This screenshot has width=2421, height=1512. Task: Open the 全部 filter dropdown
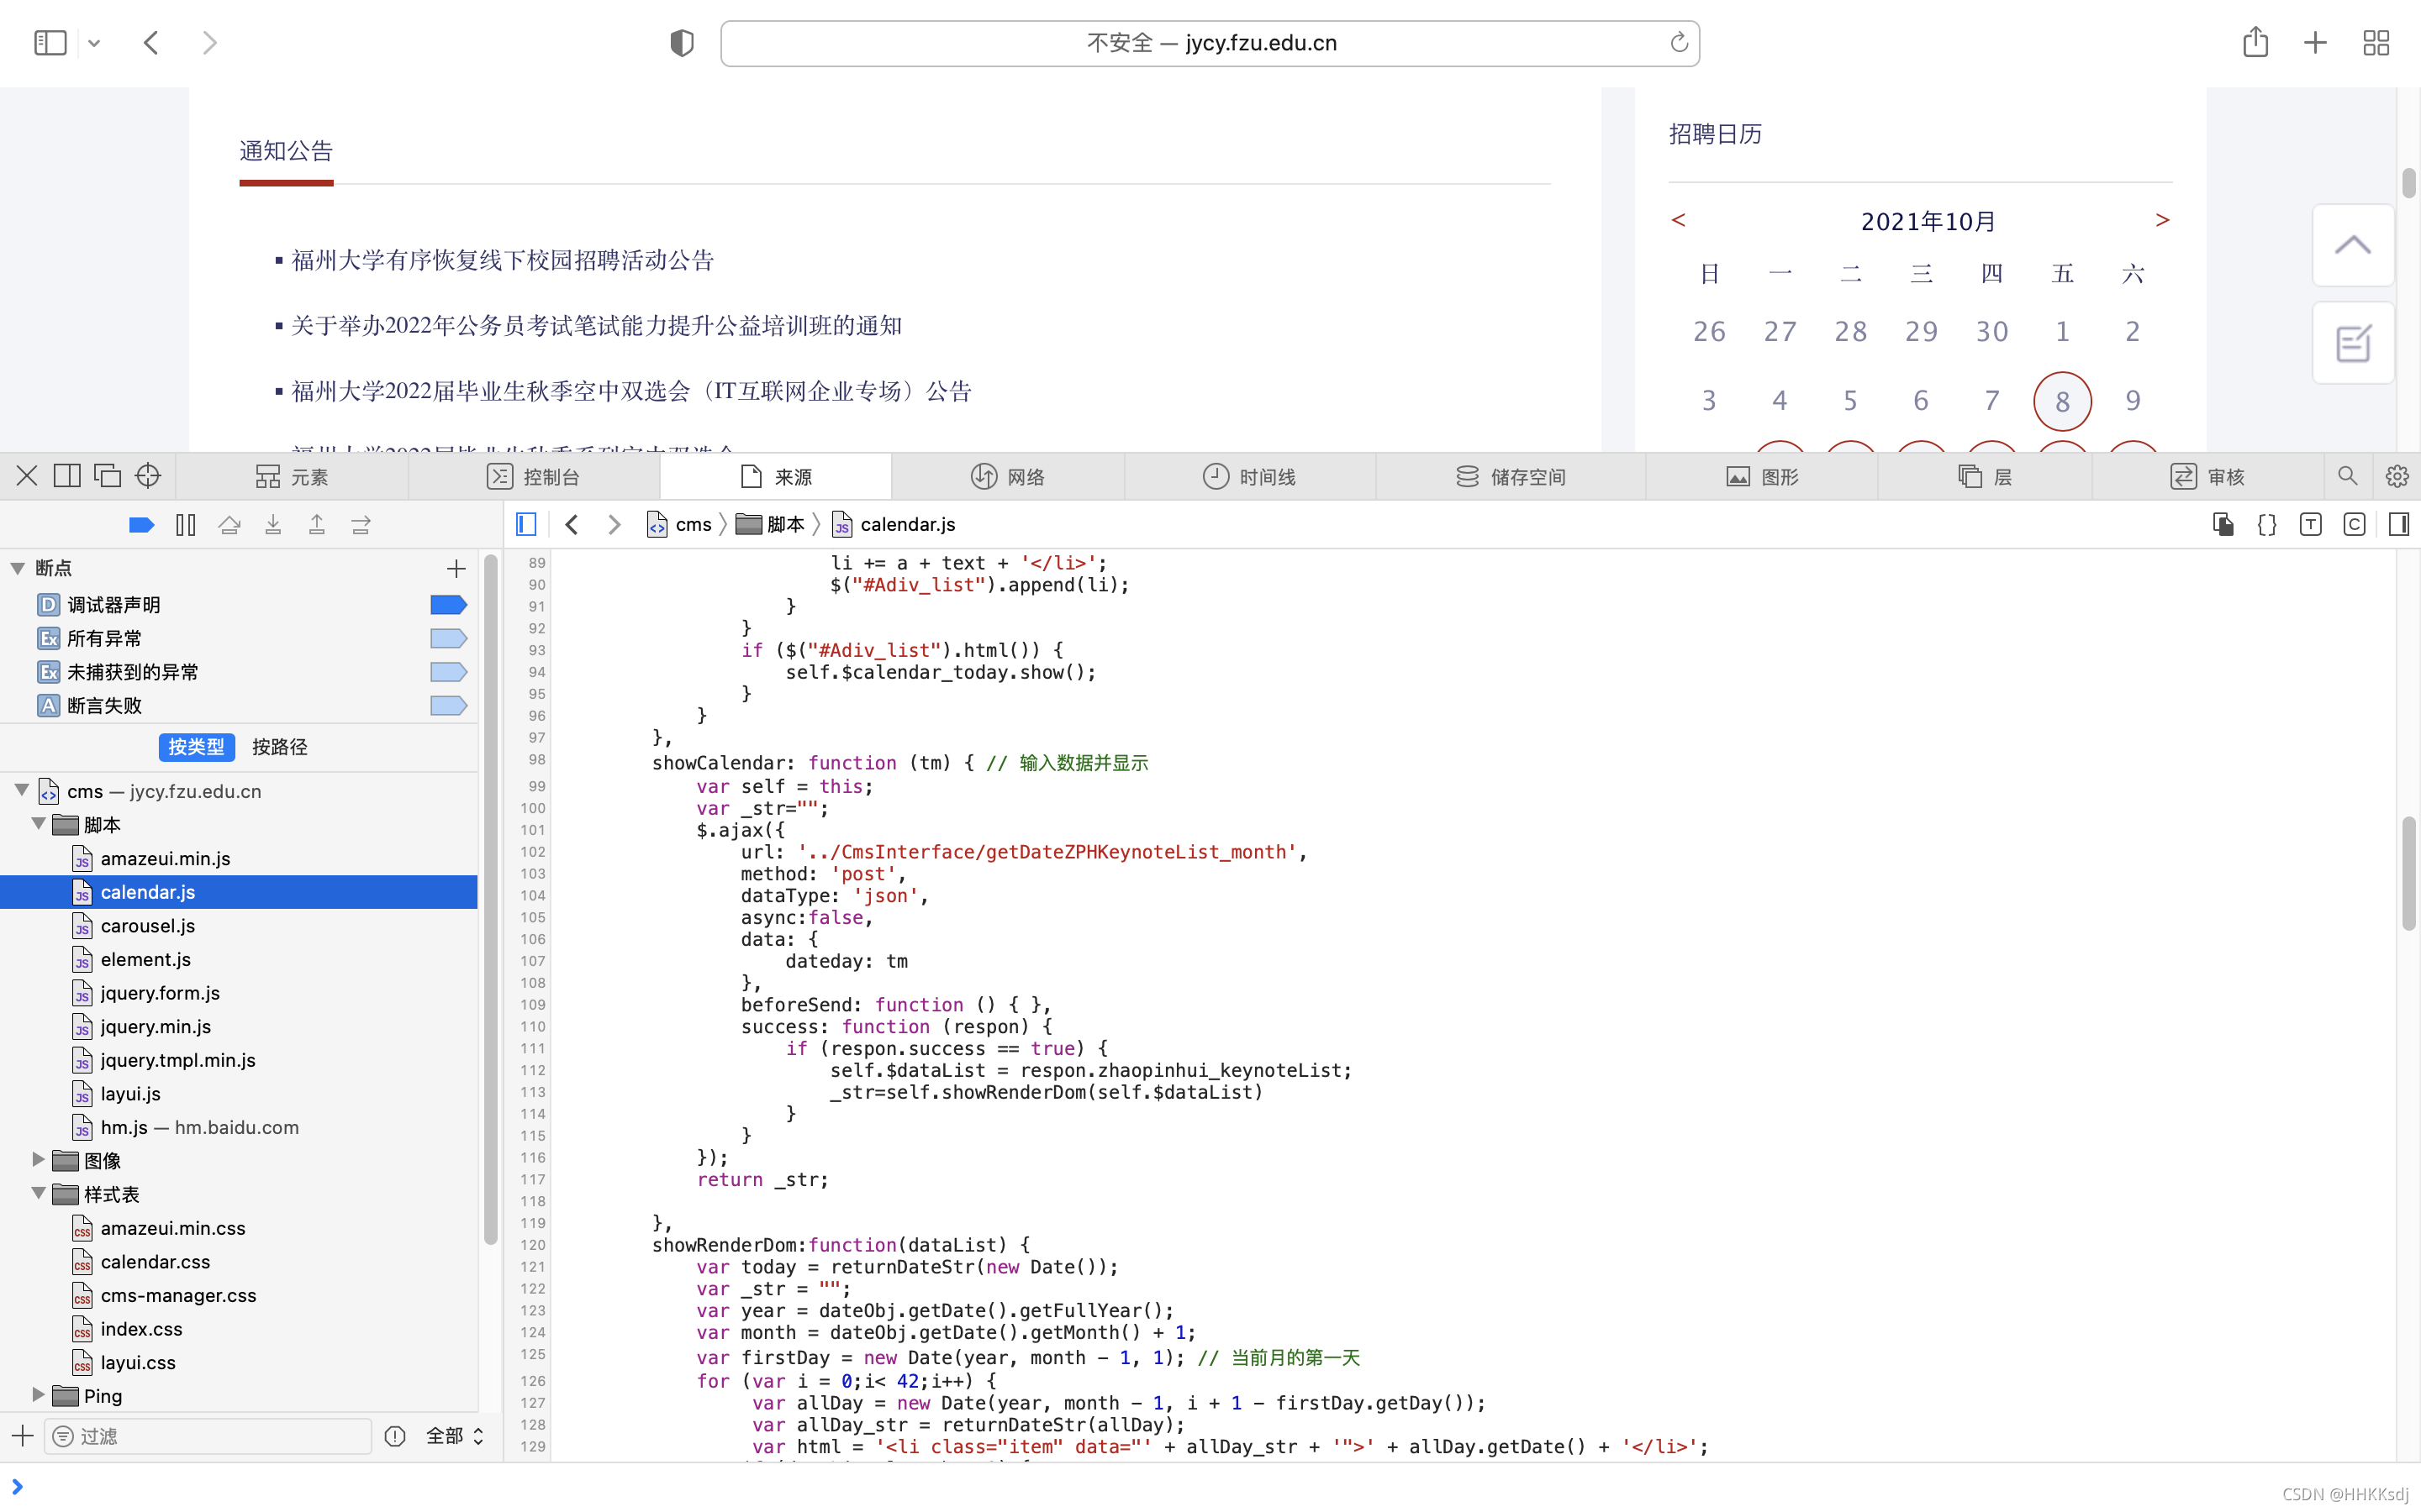(x=455, y=1436)
